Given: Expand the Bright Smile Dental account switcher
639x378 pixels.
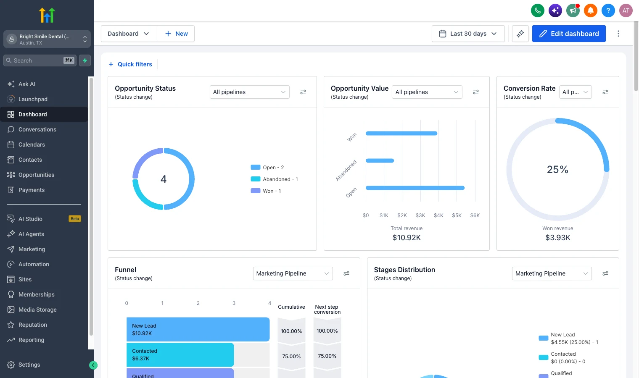Looking at the screenshot, I should click(x=47, y=39).
